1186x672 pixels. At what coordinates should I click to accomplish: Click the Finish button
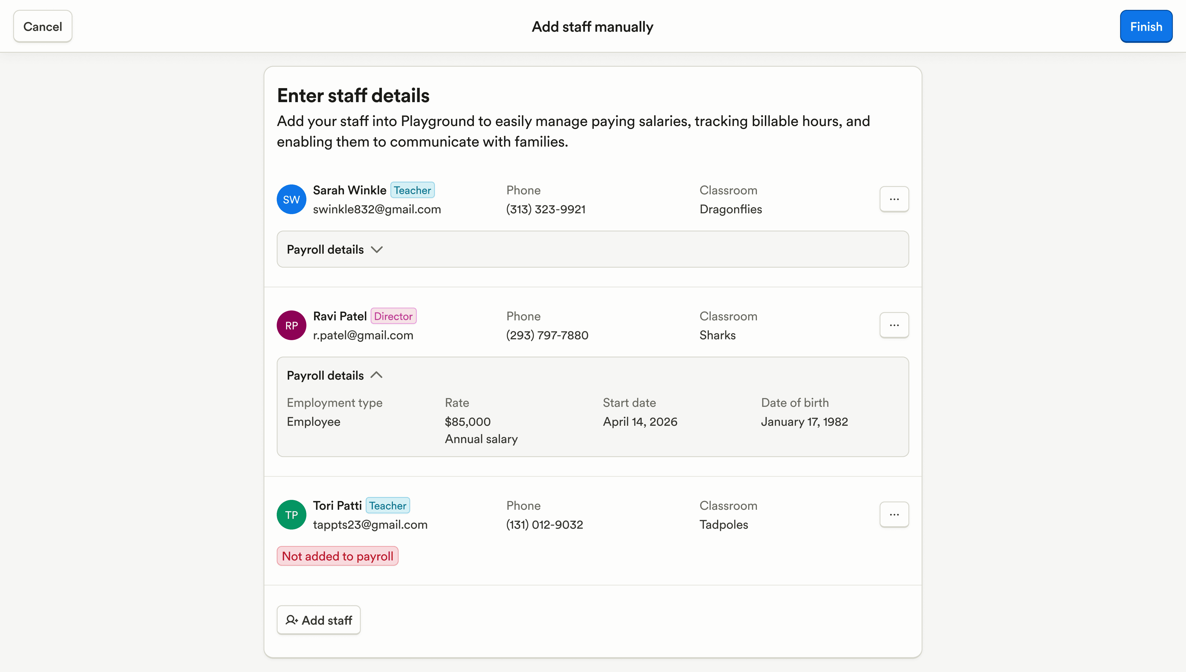[x=1146, y=26]
